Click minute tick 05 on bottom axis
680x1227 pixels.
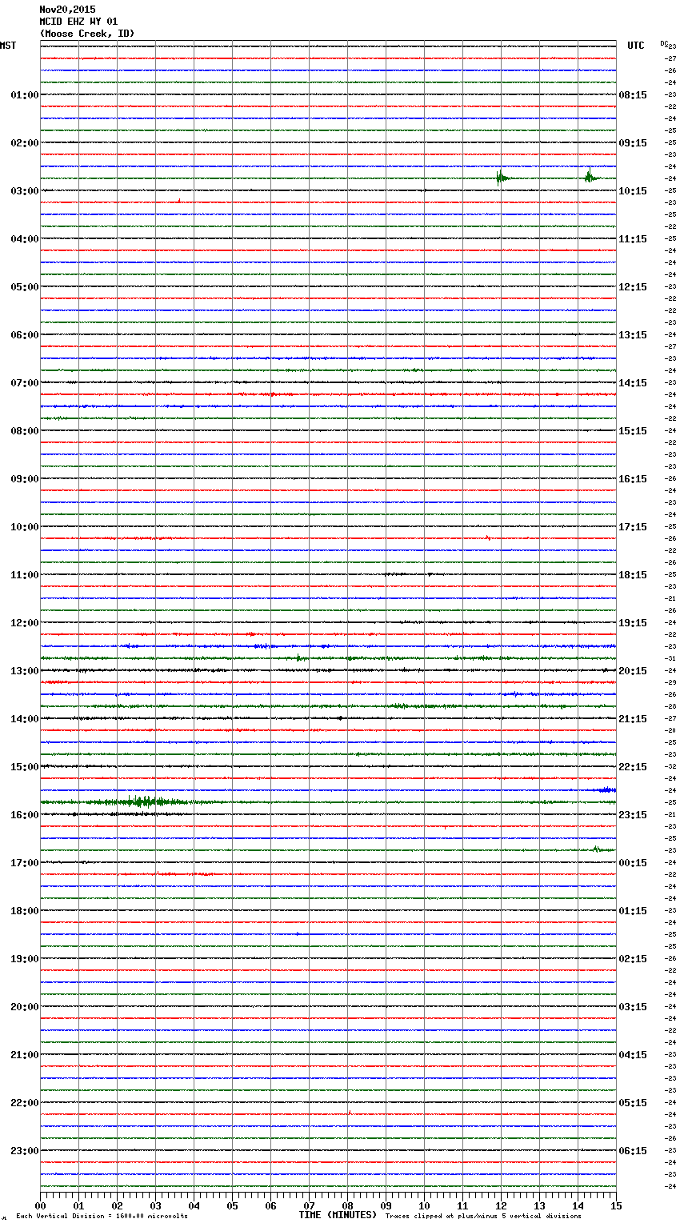[232, 1205]
